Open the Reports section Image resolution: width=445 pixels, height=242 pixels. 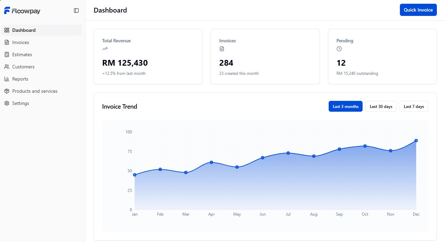(x=42, y=79)
